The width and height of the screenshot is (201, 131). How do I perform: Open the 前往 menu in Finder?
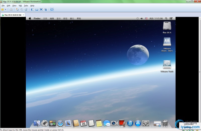point(65,18)
